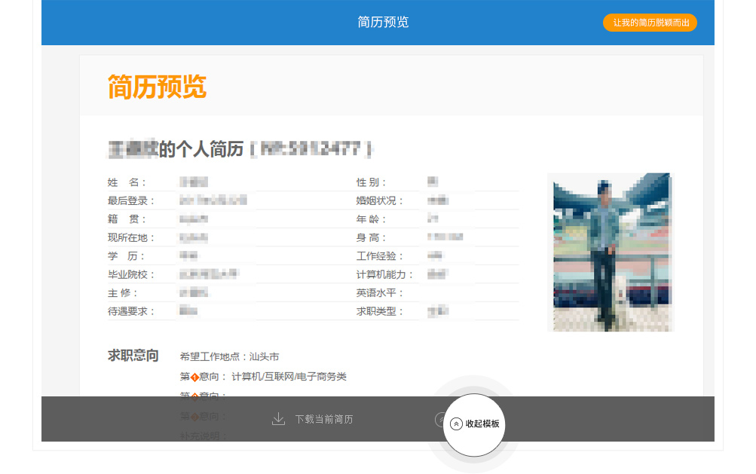Click the 个人简历 resume title heading
This screenshot has height=474, width=756.
200,149
